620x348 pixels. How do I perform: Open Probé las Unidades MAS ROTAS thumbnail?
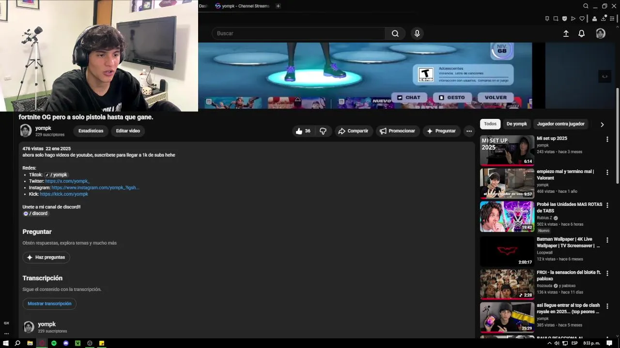click(x=507, y=217)
